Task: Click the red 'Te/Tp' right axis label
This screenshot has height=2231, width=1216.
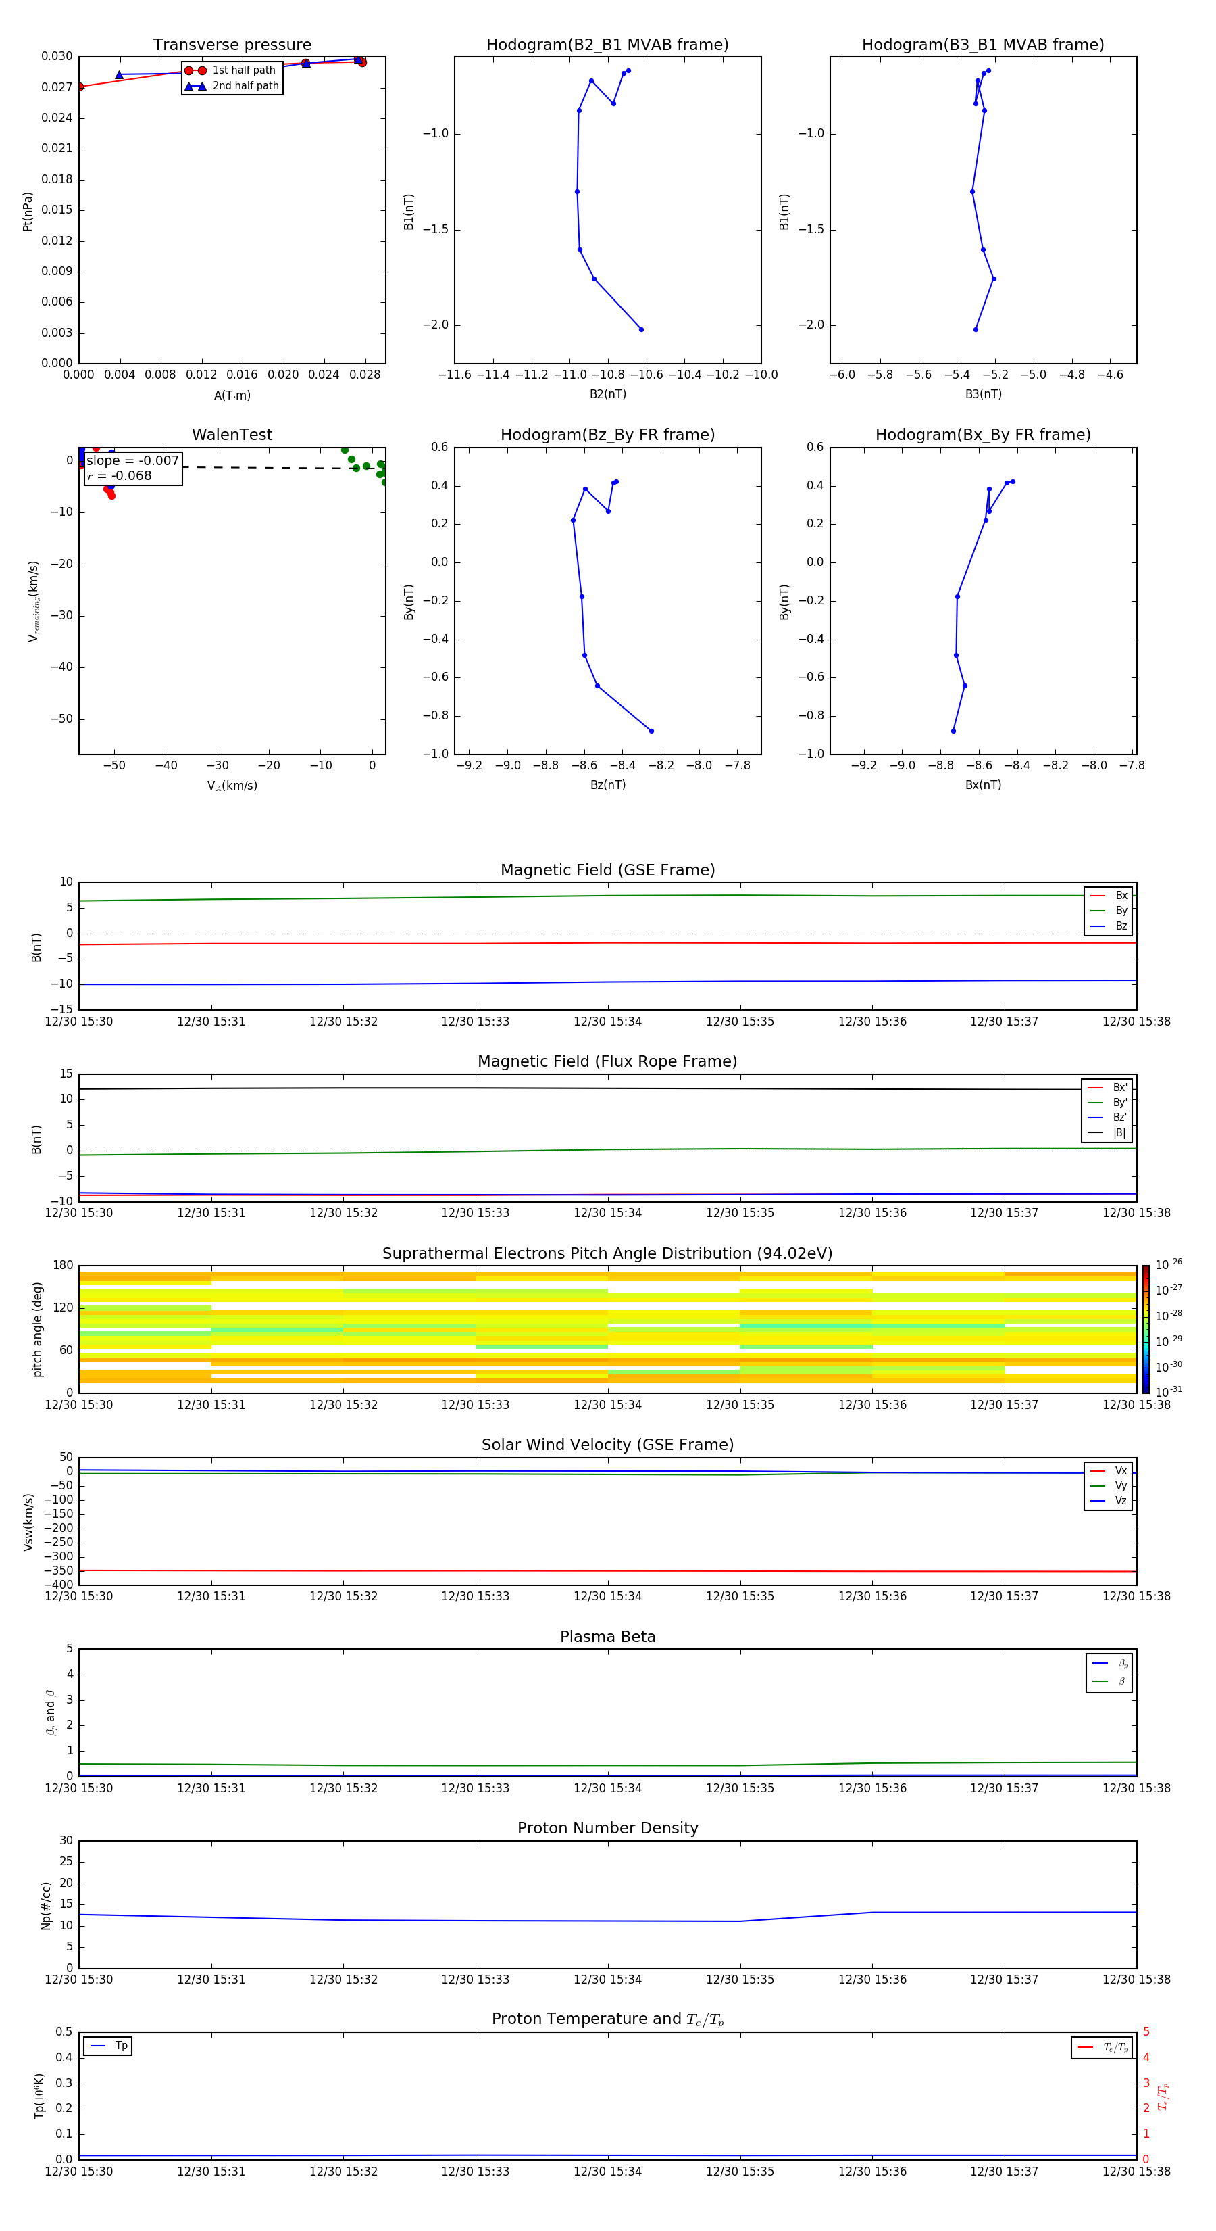Action: coord(1163,2096)
